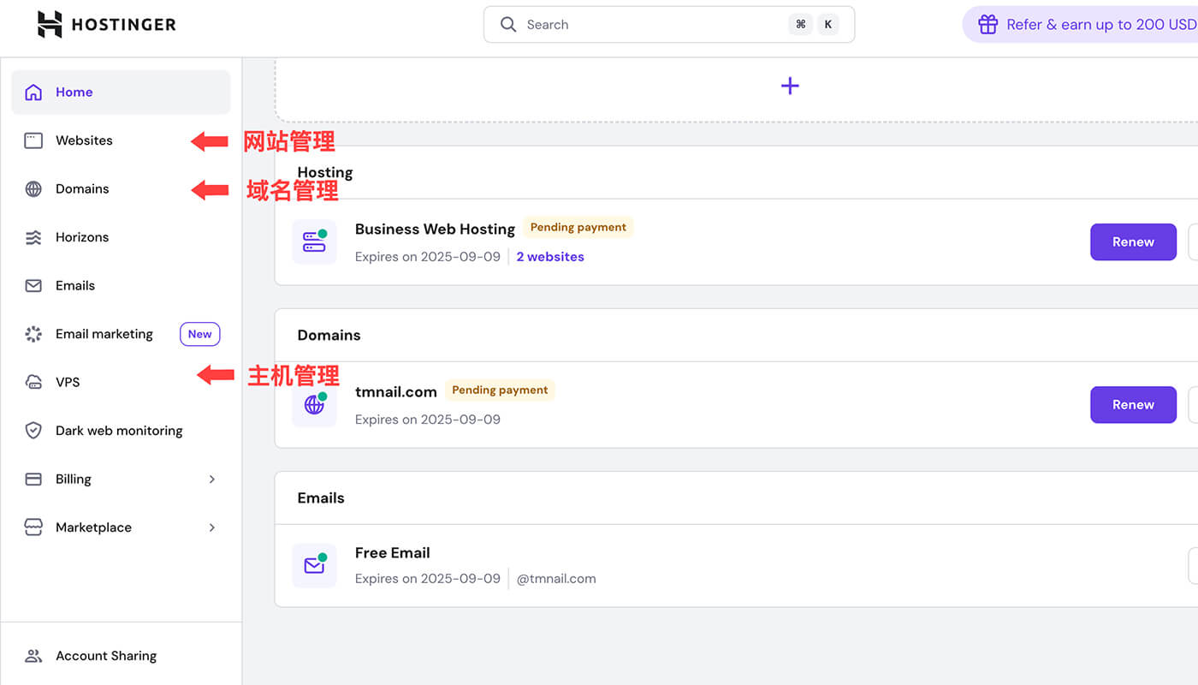This screenshot has height=685, width=1198.
Task: Select VPS in the sidebar
Action: pos(121,383)
